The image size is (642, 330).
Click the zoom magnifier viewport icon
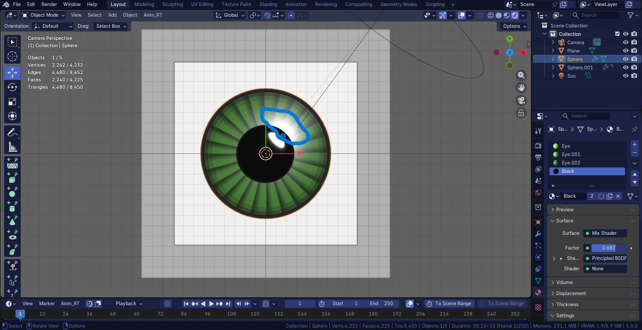[x=521, y=75]
